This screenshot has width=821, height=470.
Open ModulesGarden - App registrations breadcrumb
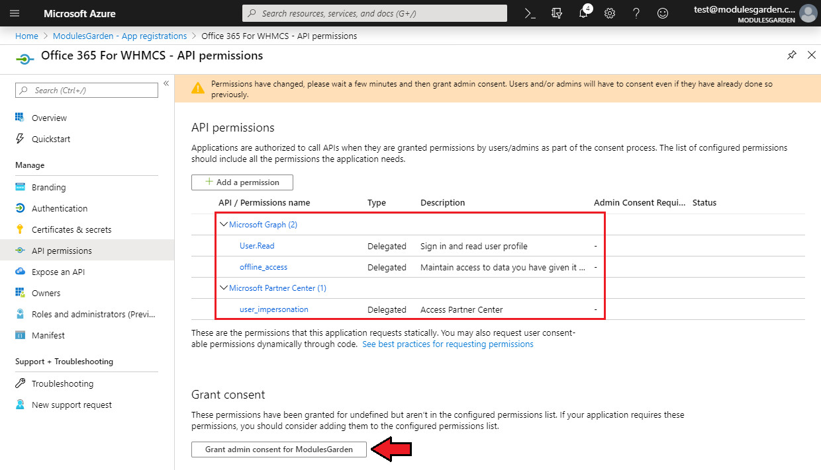coord(120,36)
